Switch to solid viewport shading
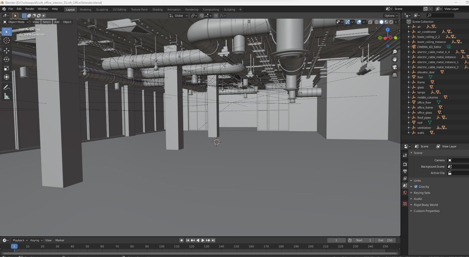This screenshot has height=257, width=469. (381, 22)
